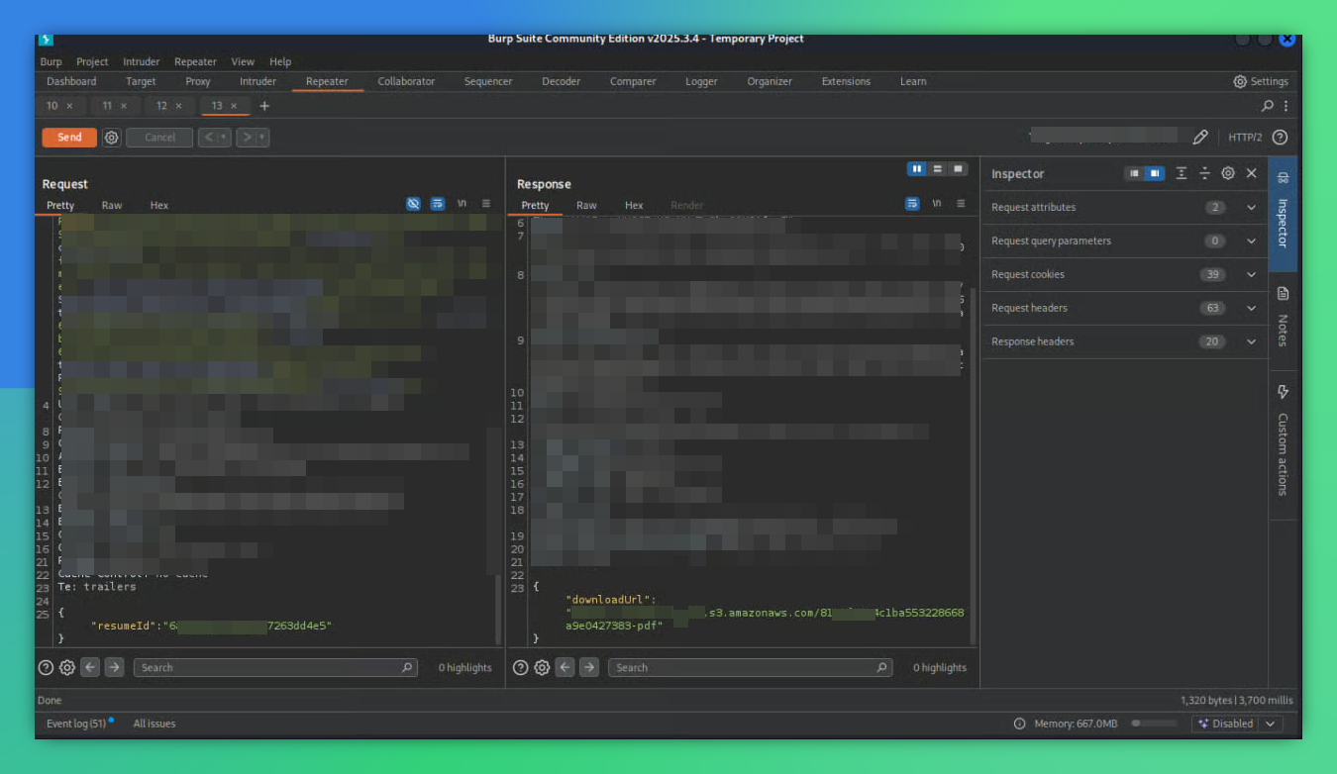The image size is (1337, 774).
Task: Open the Request editor hamburger menu
Action: (485, 204)
